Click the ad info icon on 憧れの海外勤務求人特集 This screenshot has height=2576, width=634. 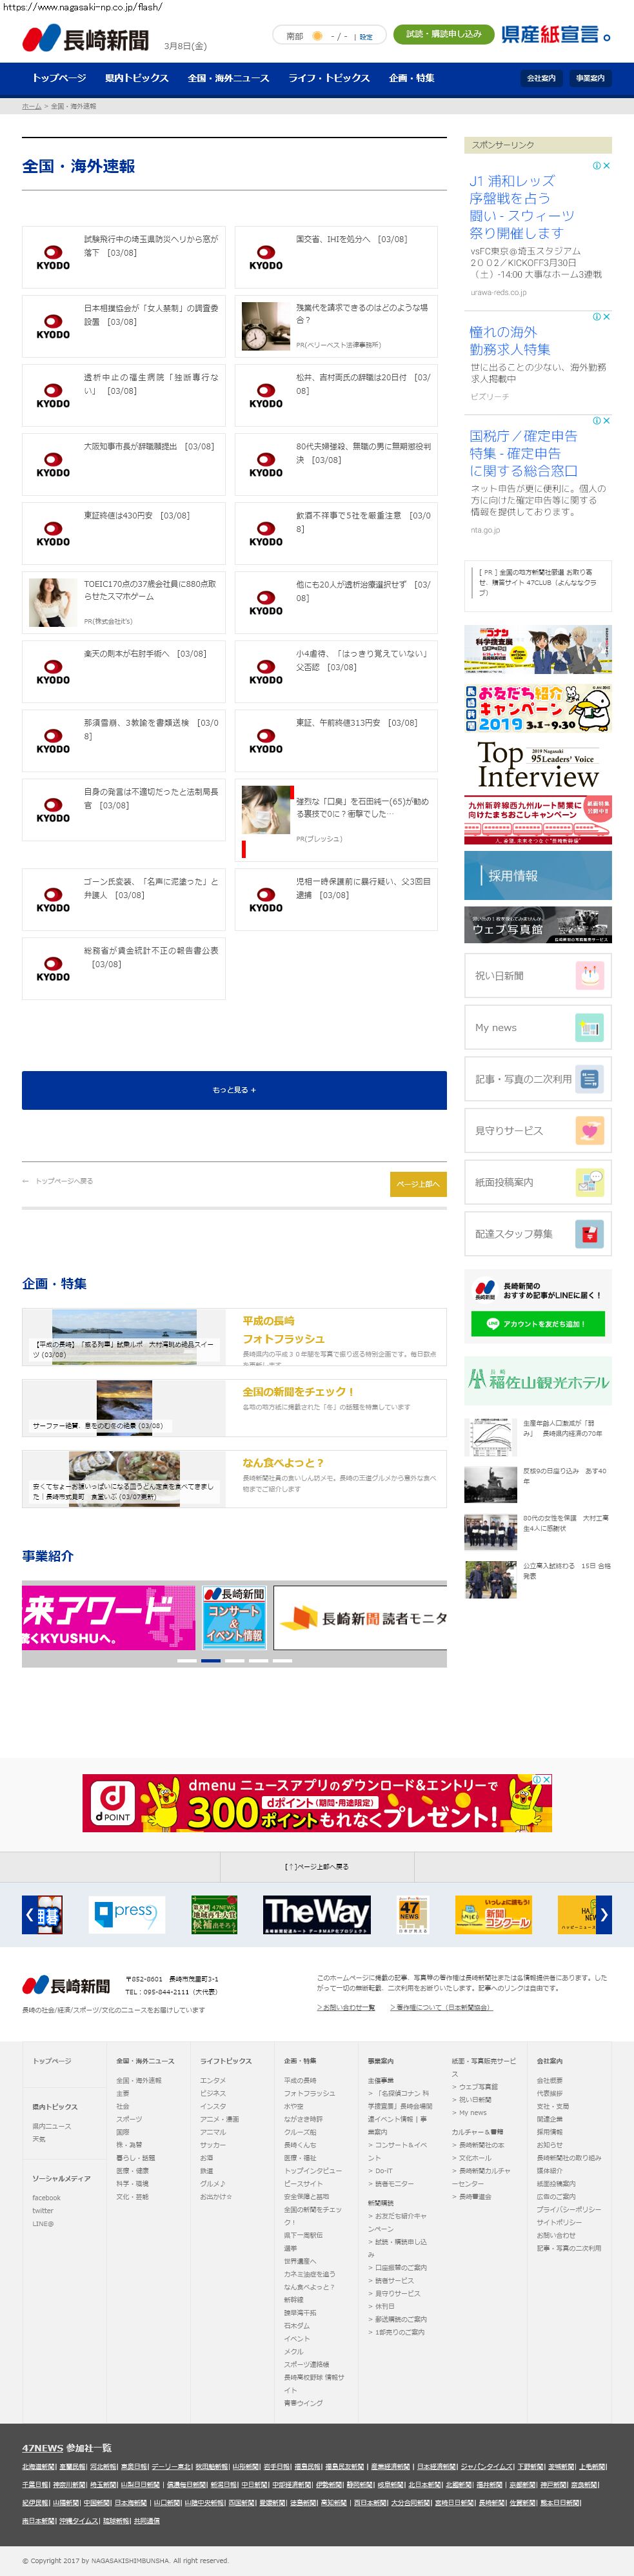click(x=596, y=317)
